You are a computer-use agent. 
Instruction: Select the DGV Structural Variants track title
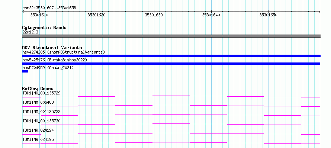(52, 48)
